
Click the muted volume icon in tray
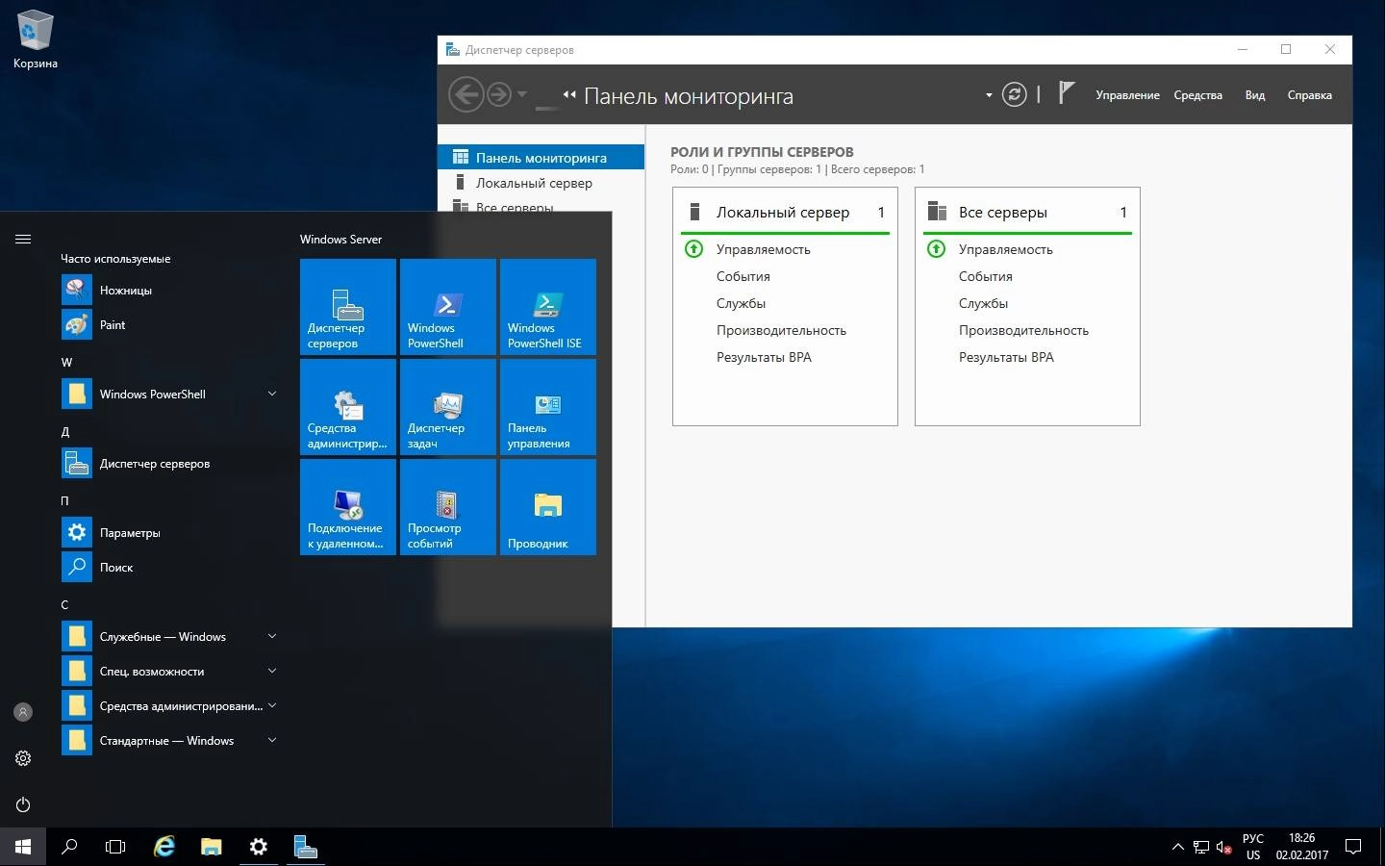pyautogui.click(x=1224, y=848)
